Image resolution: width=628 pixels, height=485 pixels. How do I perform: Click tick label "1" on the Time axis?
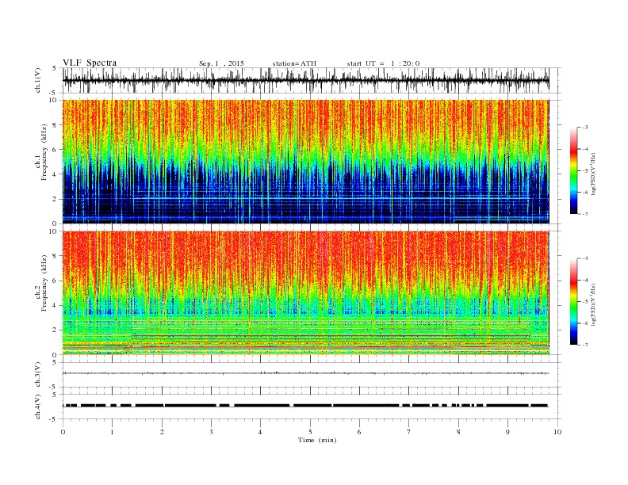[112, 432]
